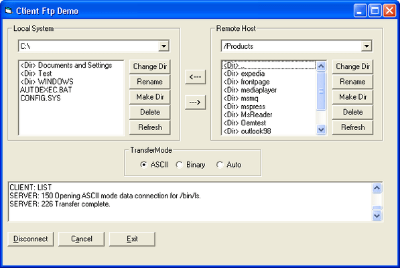Image resolution: width=400 pixels, height=268 pixels.
Task: Click Remote Host Make Dir button
Action: (x=352, y=97)
